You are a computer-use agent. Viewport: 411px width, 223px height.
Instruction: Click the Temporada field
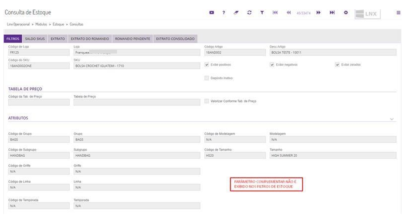click(137, 206)
